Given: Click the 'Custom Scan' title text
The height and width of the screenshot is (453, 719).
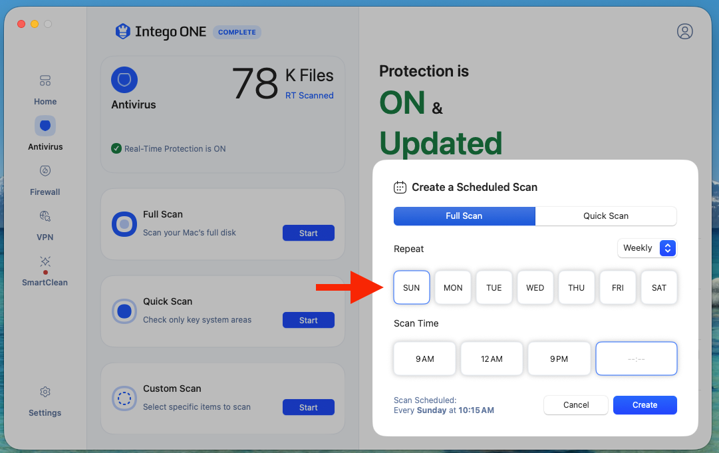Looking at the screenshot, I should coord(172,388).
